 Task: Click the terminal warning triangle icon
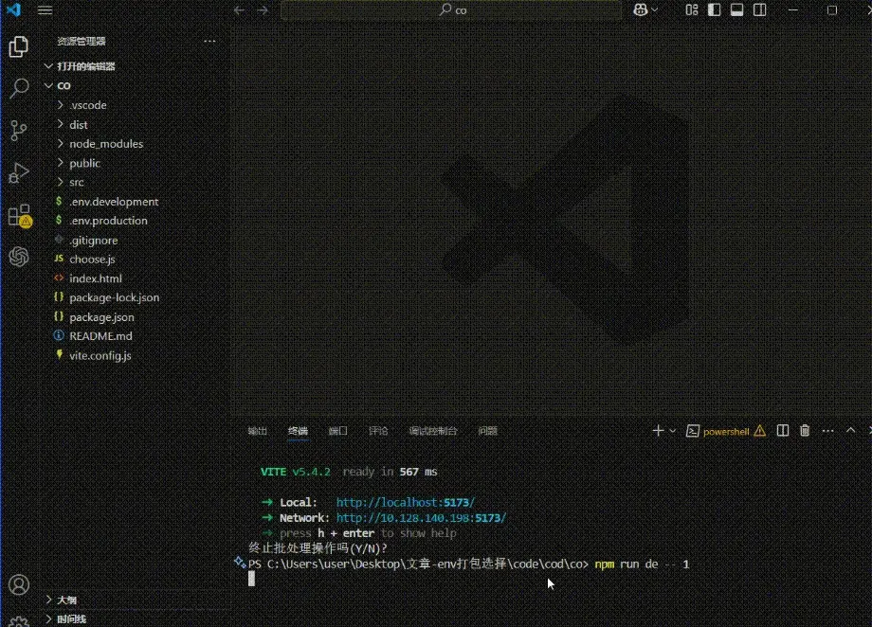759,431
